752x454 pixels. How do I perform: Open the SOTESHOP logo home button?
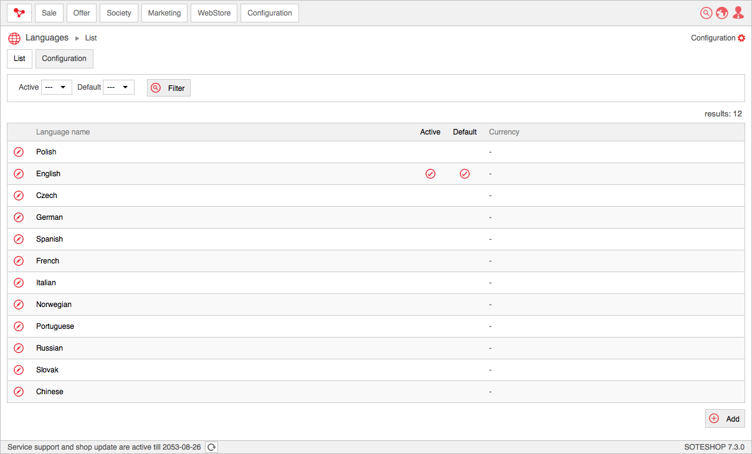(19, 13)
